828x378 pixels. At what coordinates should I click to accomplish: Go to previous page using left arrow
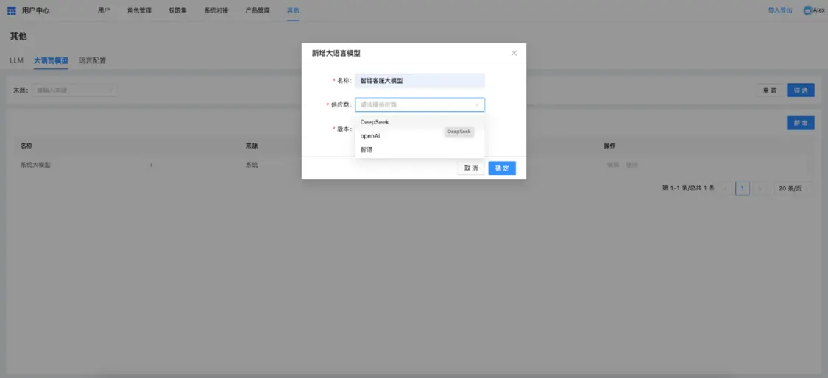[726, 189]
